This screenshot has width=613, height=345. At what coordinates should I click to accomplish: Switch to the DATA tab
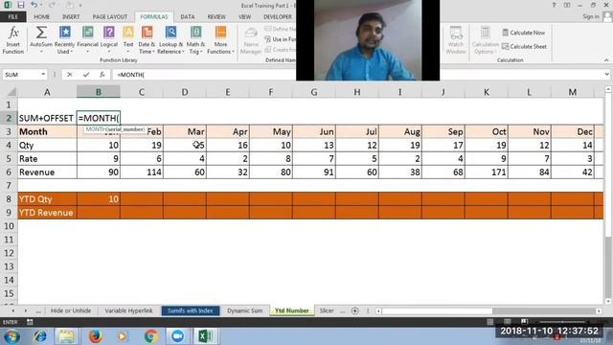(x=188, y=17)
